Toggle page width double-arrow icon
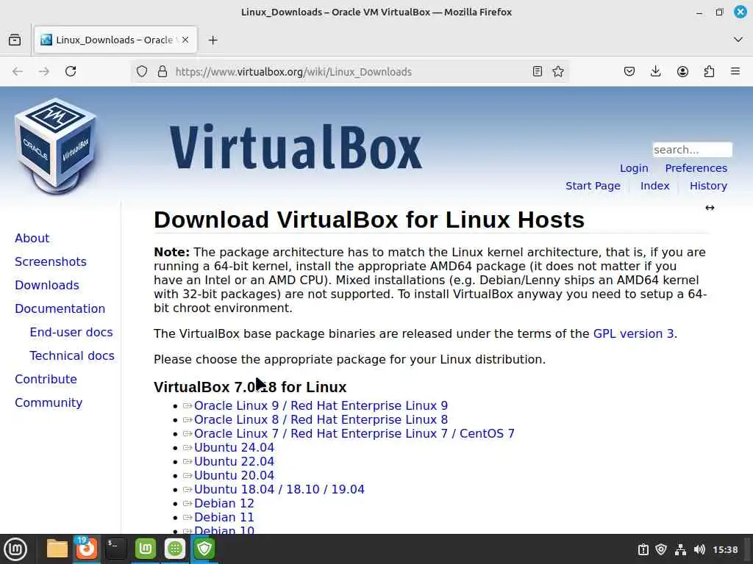The height and width of the screenshot is (564, 753). coord(710,208)
